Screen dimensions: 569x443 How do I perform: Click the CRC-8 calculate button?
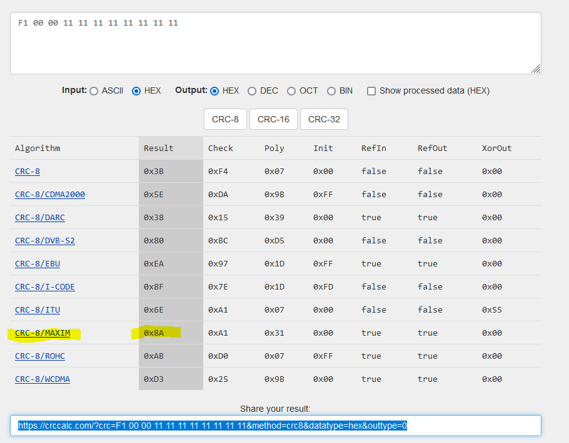point(225,119)
